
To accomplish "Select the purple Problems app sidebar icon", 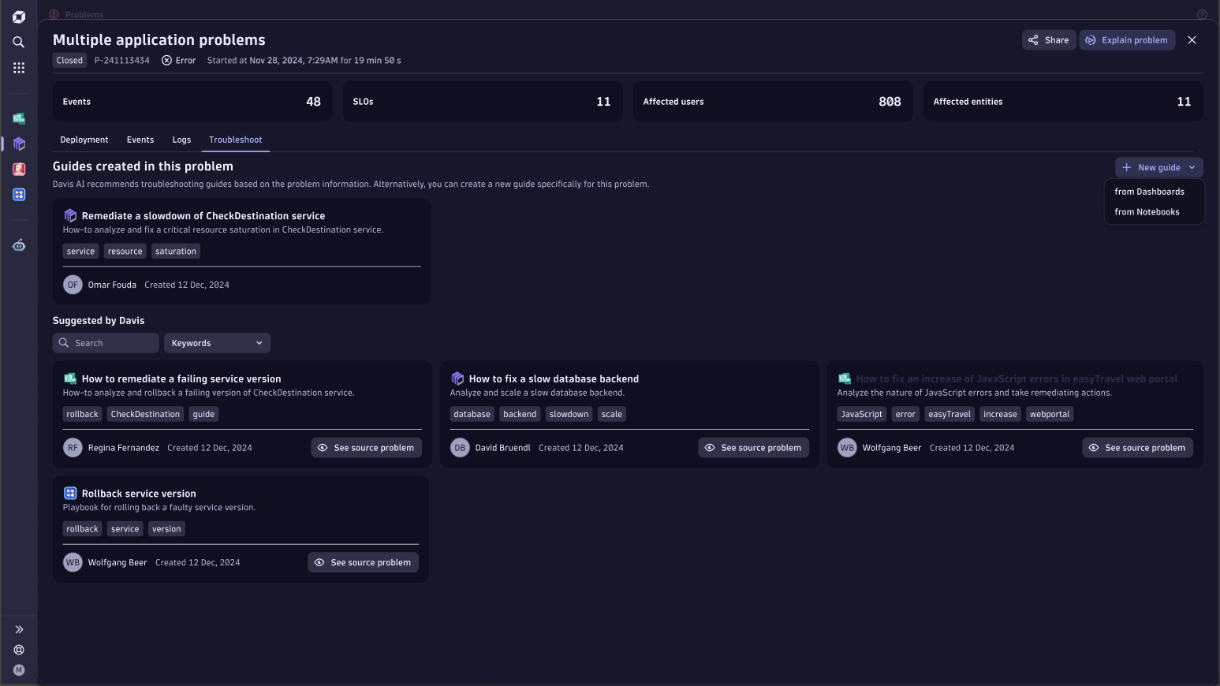I will pos(18,144).
